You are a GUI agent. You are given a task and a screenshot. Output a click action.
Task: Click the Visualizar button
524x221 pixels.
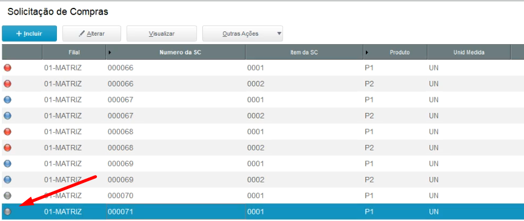(161, 34)
